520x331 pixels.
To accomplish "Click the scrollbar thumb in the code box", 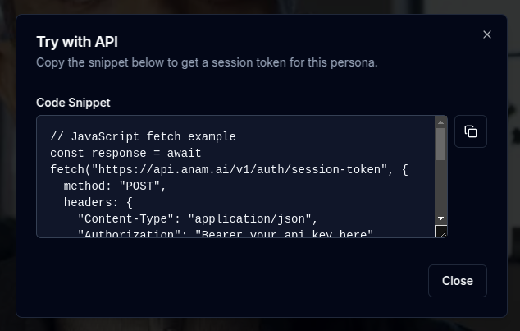I will pyautogui.click(x=440, y=144).
